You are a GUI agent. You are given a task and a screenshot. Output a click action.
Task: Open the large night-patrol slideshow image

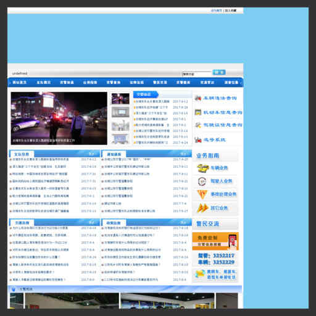59,118
